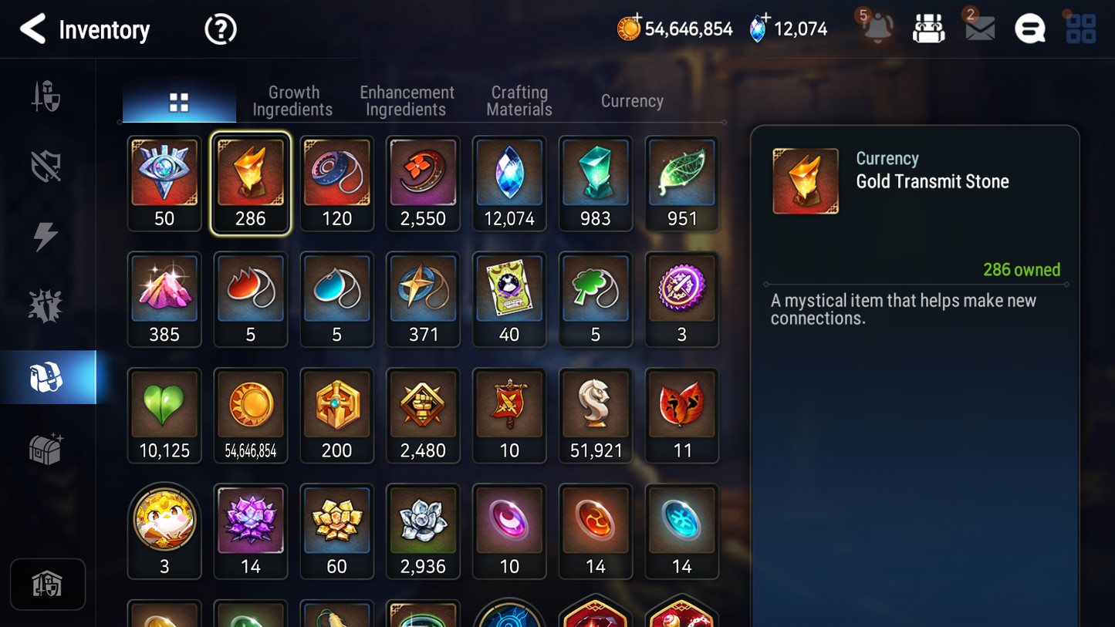Open the help question mark icon

click(x=221, y=29)
